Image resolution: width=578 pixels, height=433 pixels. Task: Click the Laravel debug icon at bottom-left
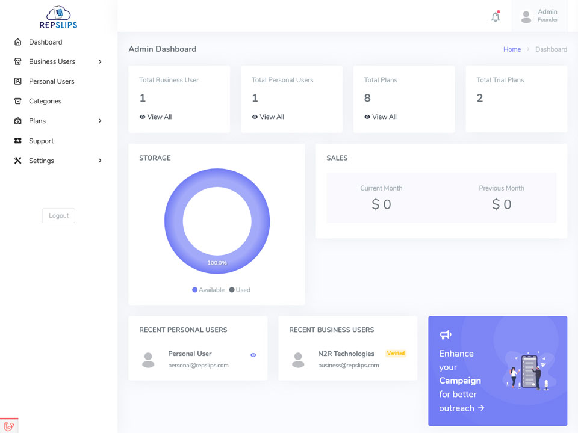click(x=9, y=426)
